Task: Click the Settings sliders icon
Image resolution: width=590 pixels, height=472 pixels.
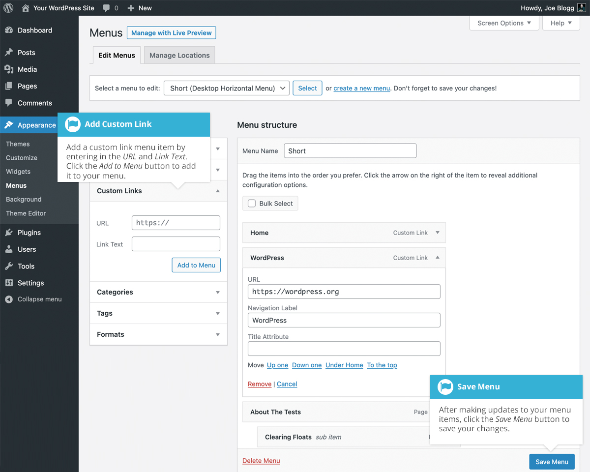Action: pyautogui.click(x=9, y=283)
